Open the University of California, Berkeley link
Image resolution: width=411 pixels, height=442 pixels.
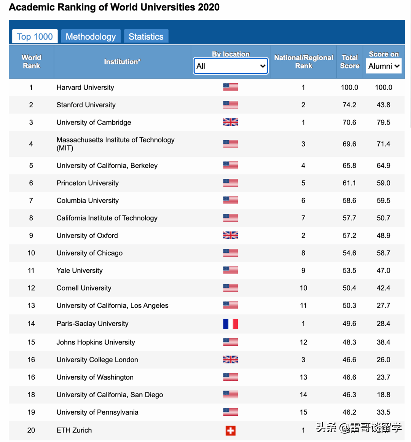coord(107,166)
